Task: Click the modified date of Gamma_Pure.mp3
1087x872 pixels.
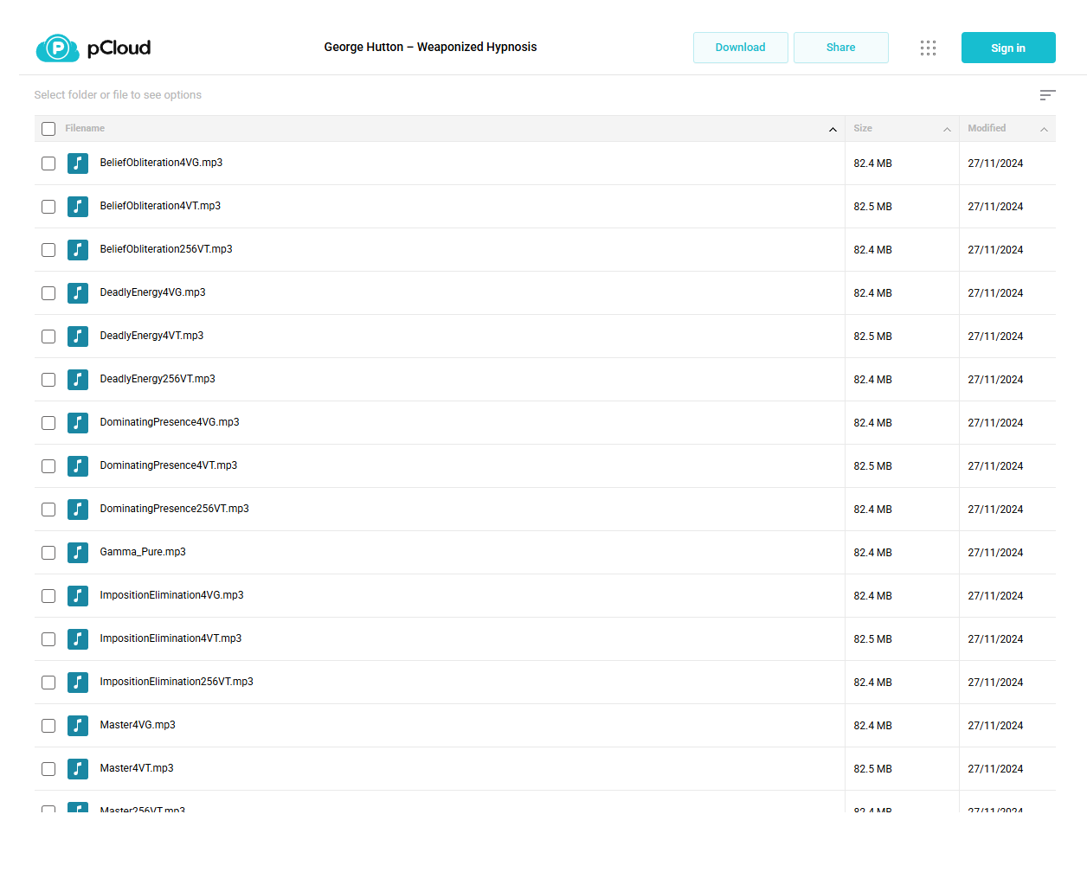Action: point(995,553)
